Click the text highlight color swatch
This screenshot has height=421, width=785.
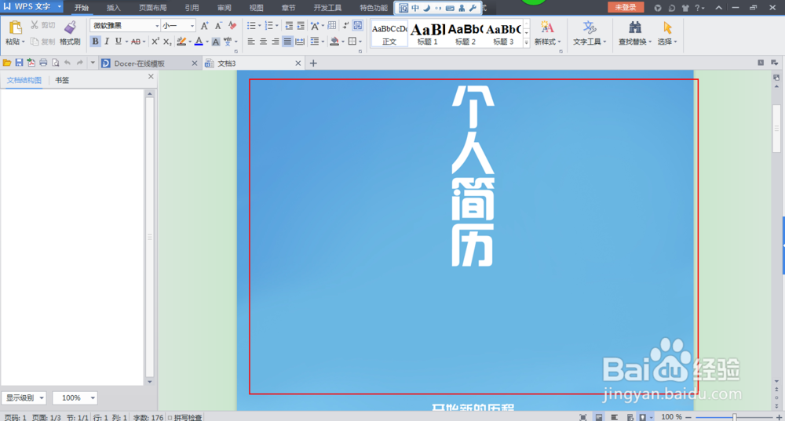[x=181, y=42]
